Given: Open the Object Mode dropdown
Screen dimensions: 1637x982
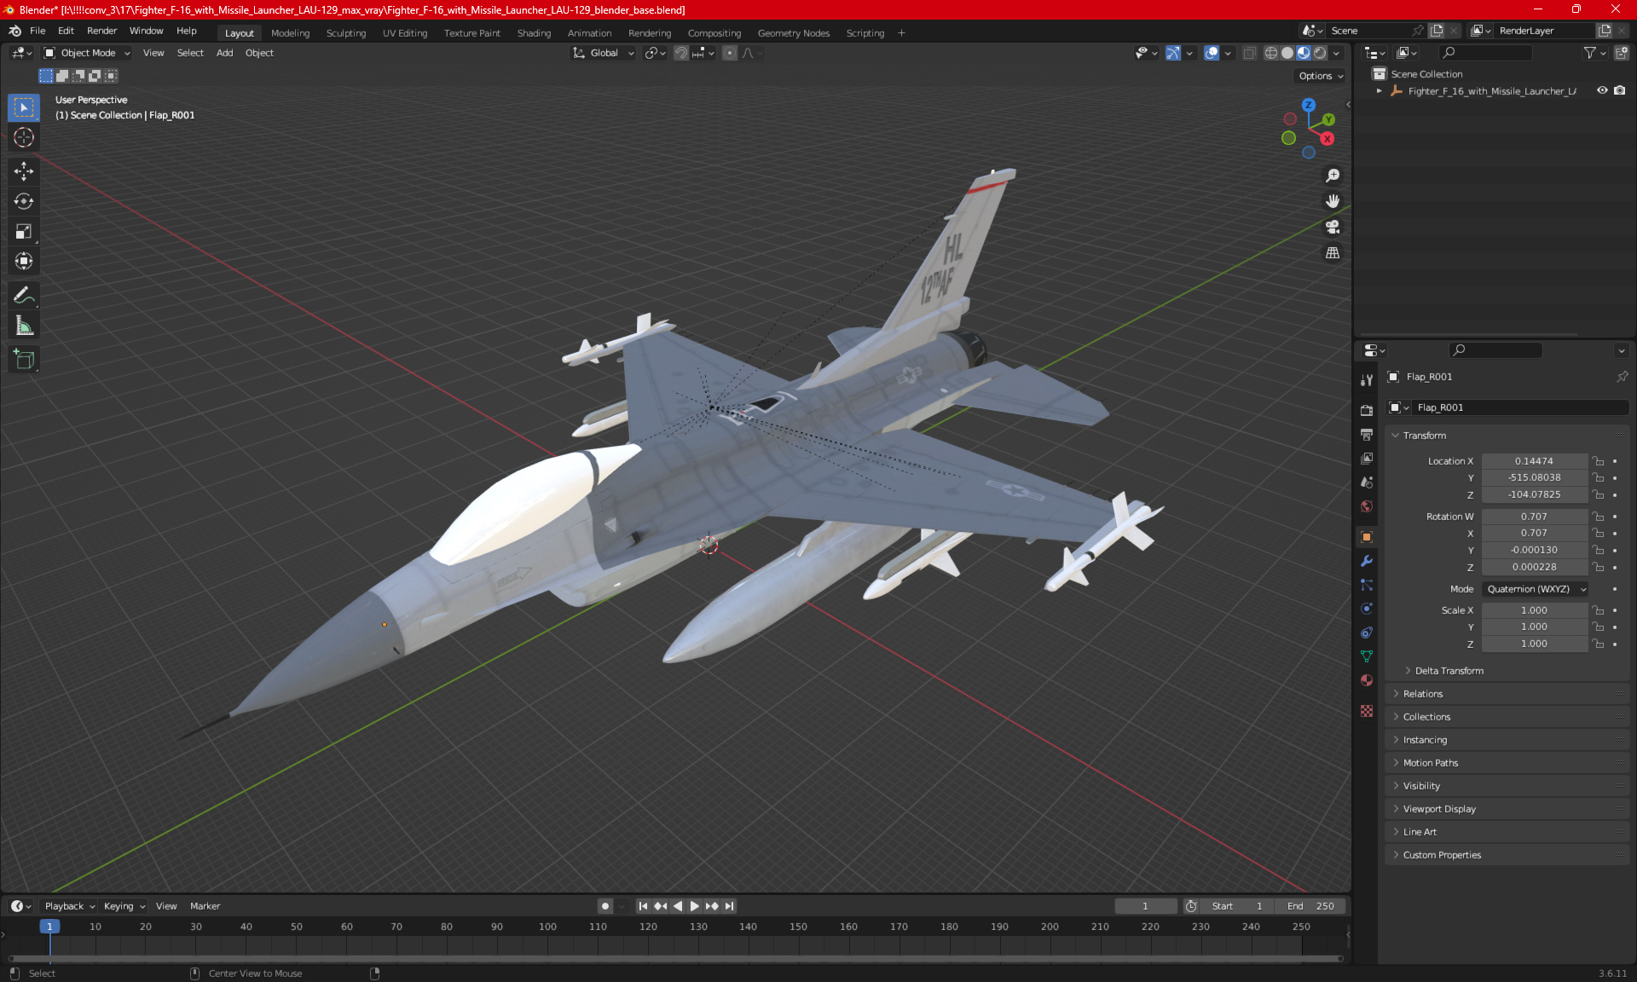Looking at the screenshot, I should coord(87,53).
